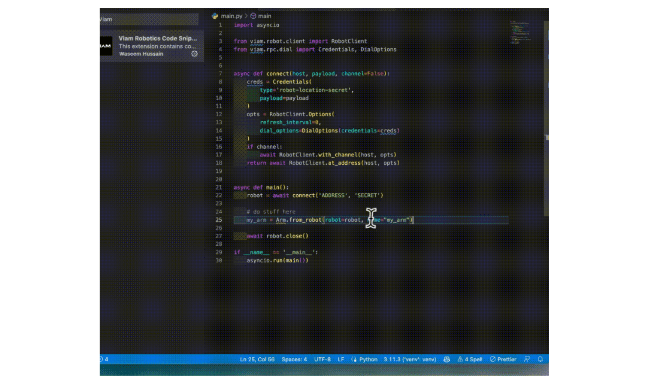This screenshot has height=385, width=648.
Task: Click the symbol cube icon before main breadcrumb
Action: click(x=253, y=16)
